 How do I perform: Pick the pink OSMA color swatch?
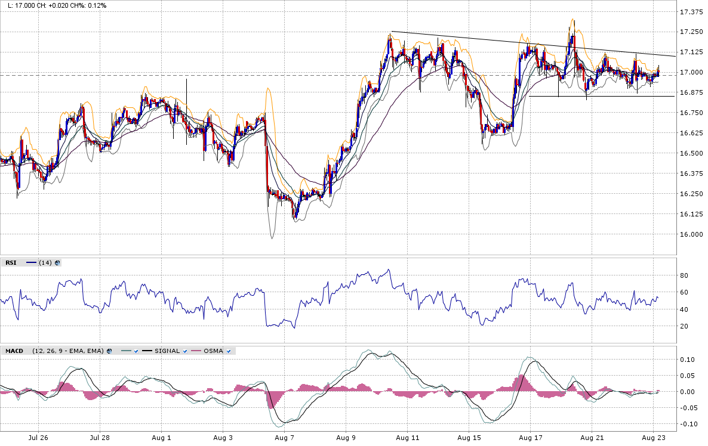coord(196,351)
